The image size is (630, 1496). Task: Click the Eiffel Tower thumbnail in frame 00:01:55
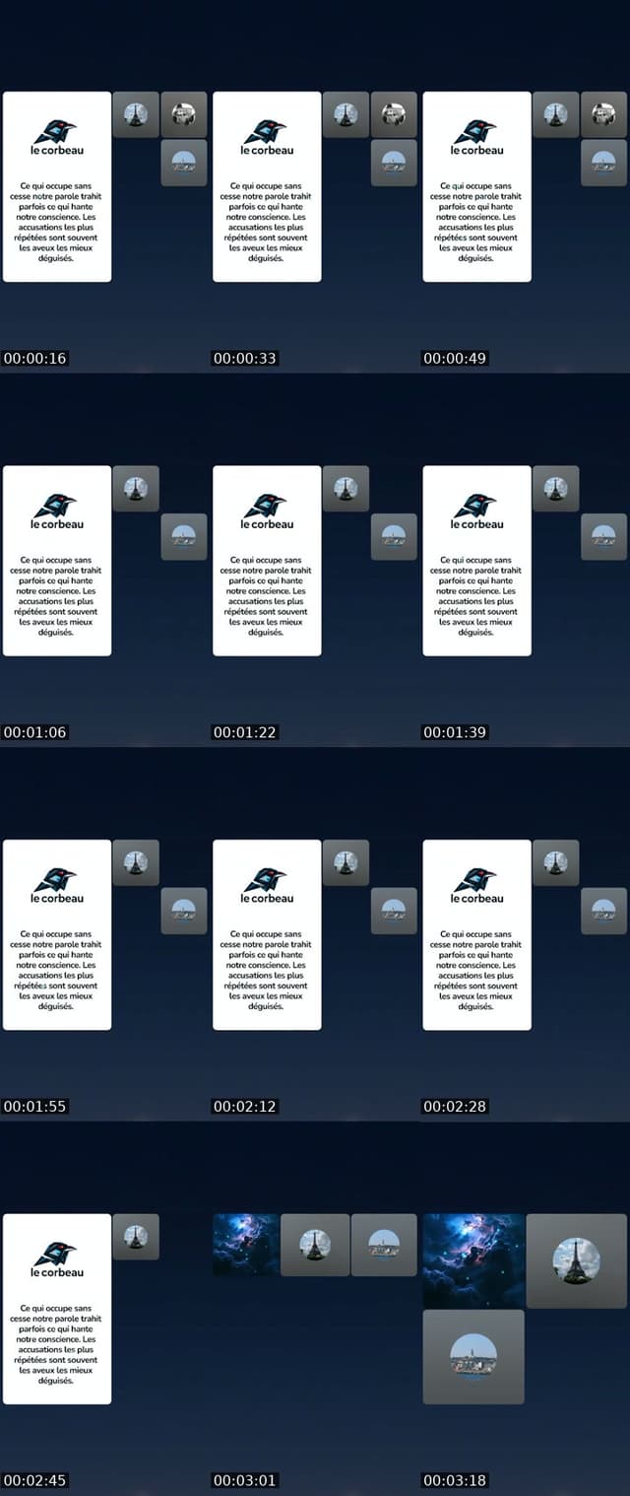pos(136,862)
